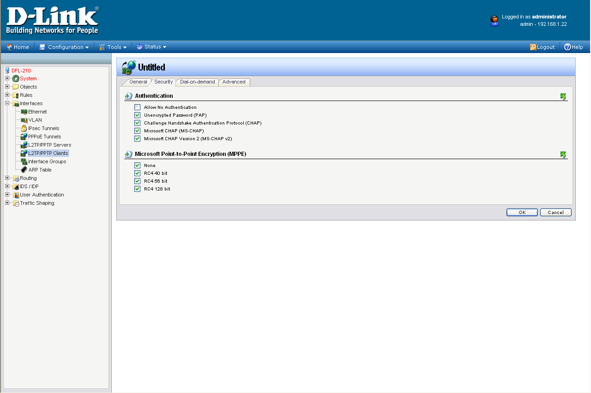Expand the Traffic Shaping tree node
This screenshot has width=591, height=393.
click(x=7, y=203)
